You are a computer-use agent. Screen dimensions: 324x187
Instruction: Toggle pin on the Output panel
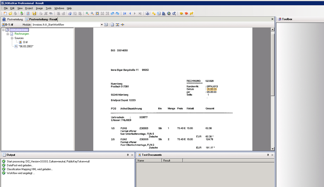click(129, 155)
